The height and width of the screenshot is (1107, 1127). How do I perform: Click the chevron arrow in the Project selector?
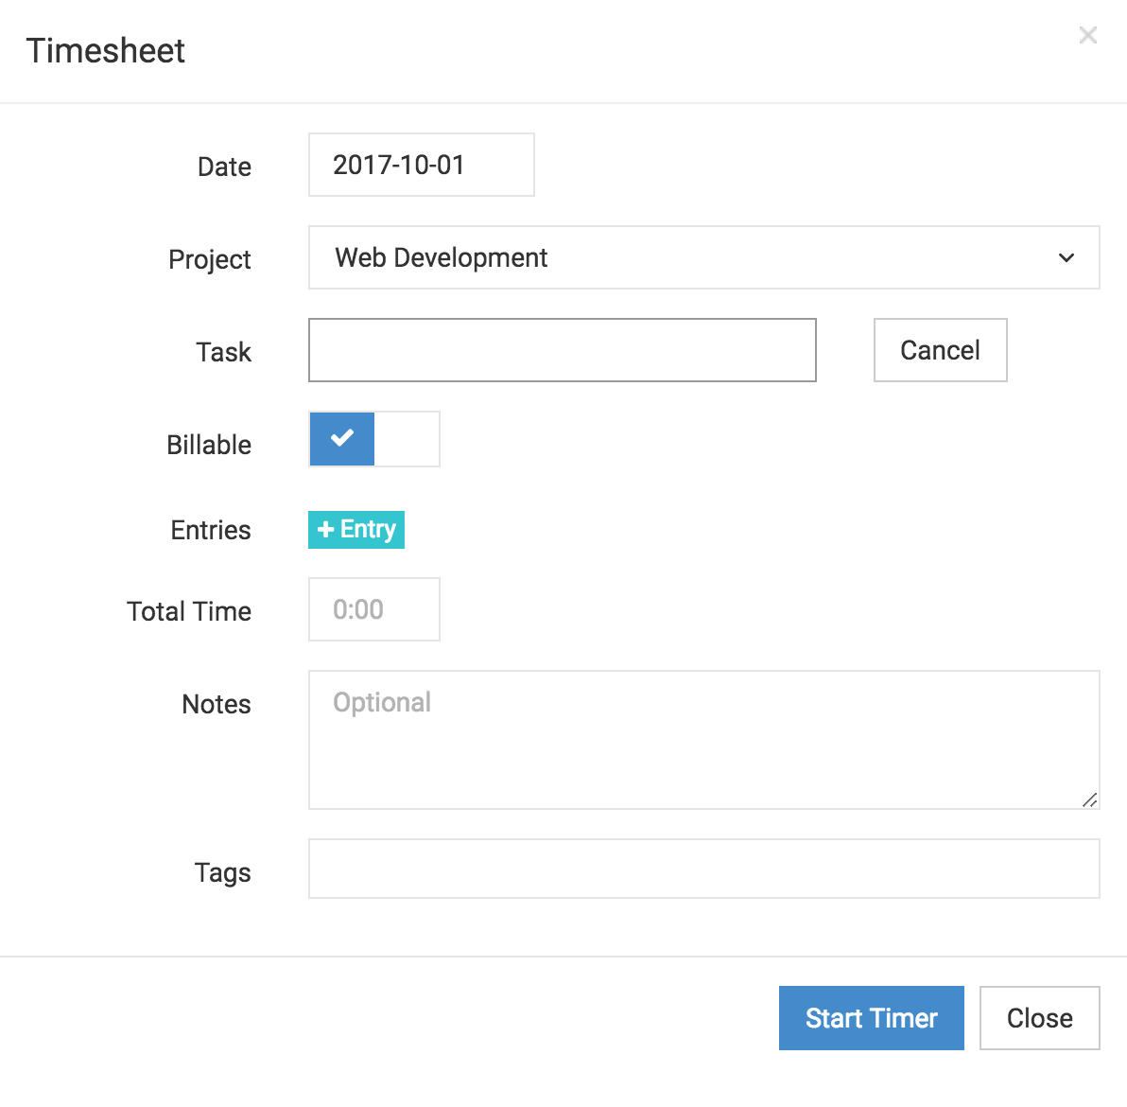pos(1066,257)
